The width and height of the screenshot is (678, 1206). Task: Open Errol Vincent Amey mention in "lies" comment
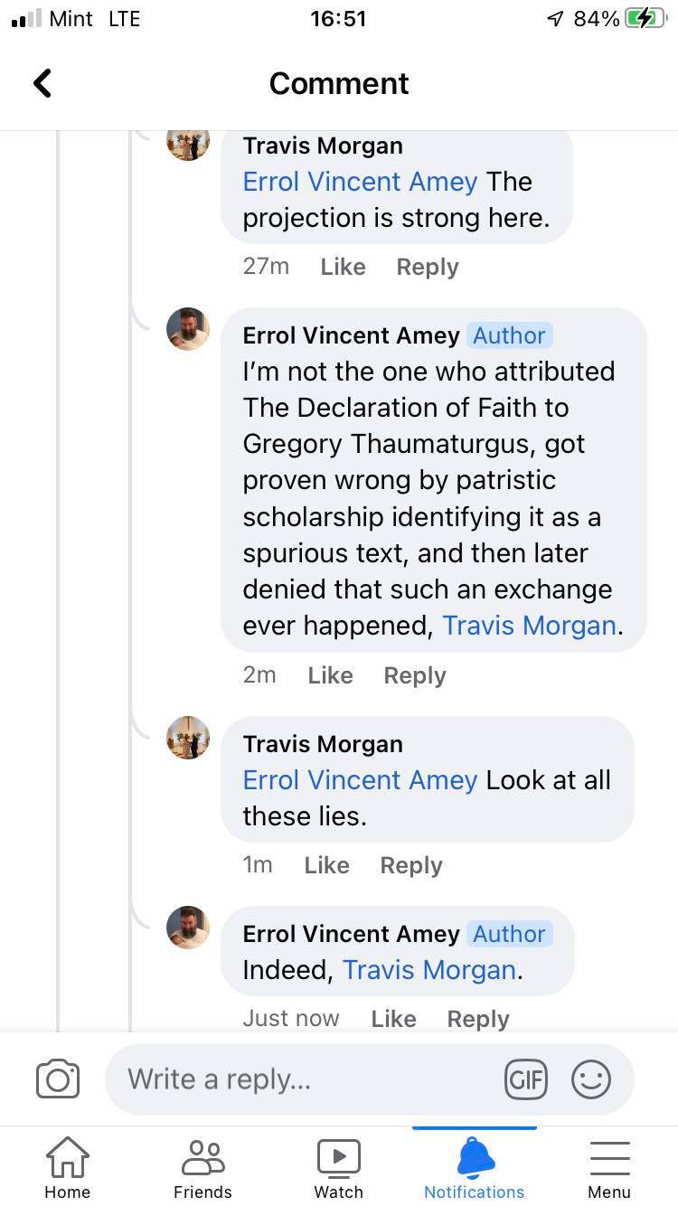(x=360, y=780)
